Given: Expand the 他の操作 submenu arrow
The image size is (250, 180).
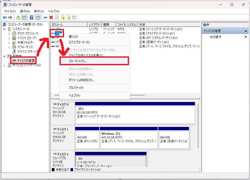Looking at the screenshot, I should coord(246,37).
